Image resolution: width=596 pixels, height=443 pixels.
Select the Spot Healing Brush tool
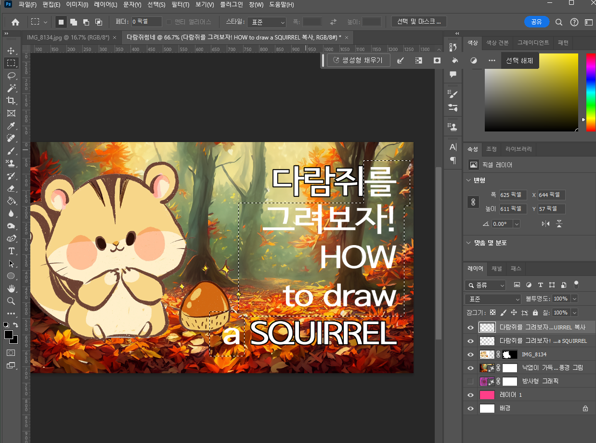tap(11, 138)
